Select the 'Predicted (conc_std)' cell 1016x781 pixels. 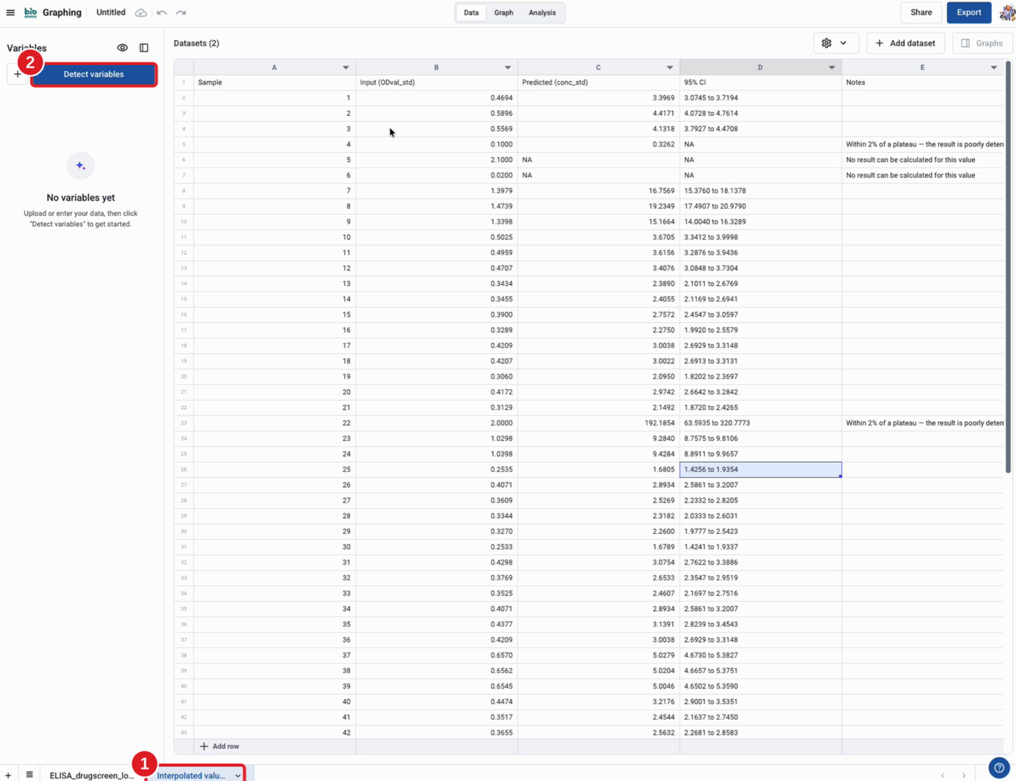coord(598,82)
